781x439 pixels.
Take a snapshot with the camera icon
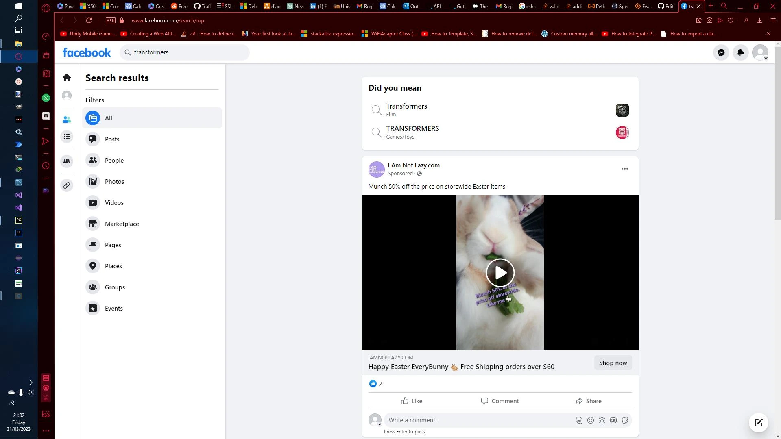pyautogui.click(x=709, y=20)
